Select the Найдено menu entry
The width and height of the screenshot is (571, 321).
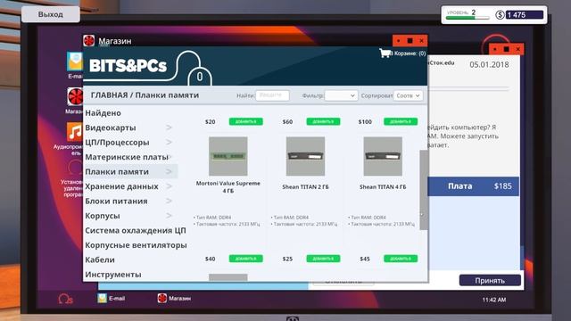tap(103, 113)
